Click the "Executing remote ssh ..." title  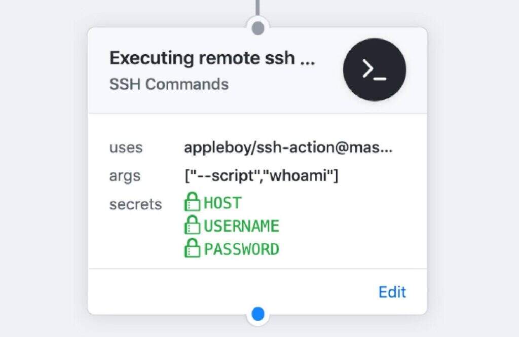tap(212, 58)
